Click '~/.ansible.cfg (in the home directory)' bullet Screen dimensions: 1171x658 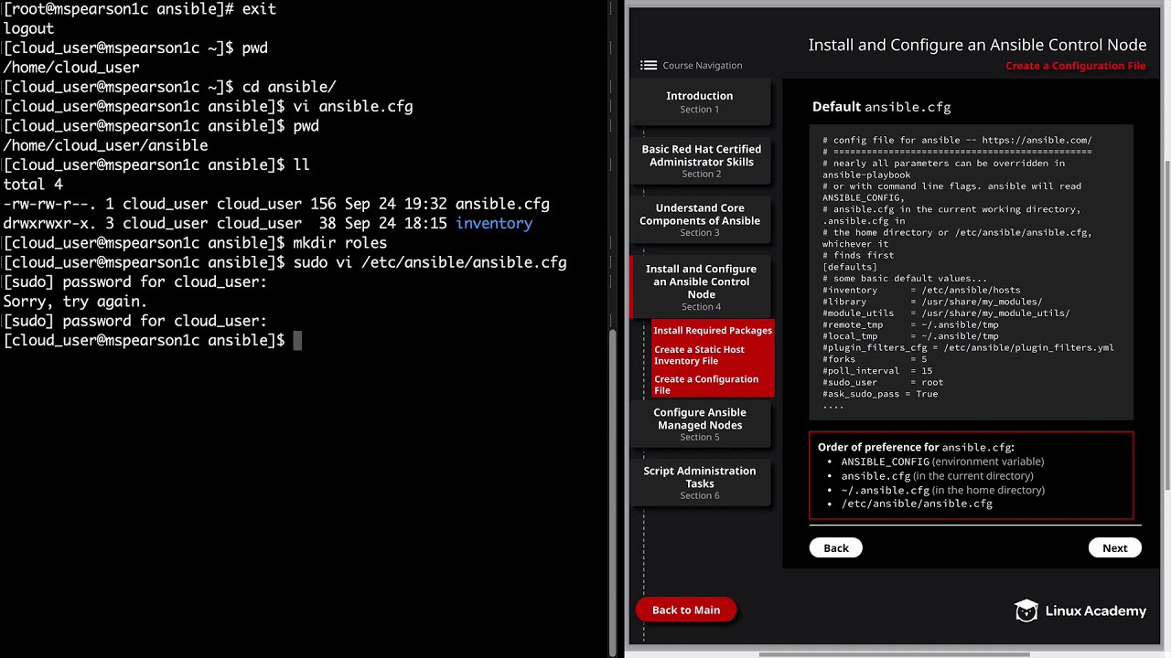(942, 491)
